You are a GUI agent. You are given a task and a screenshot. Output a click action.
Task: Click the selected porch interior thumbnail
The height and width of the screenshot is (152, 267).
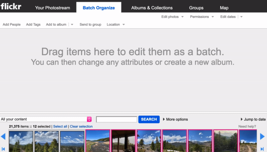123,141
